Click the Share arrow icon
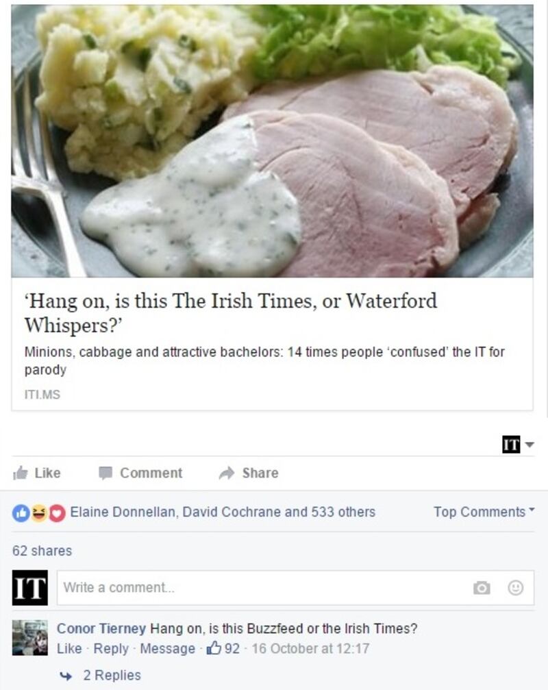Screen dimensions: 548x690 coord(227,473)
